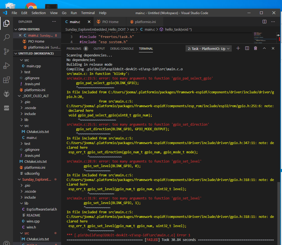Image resolution: width=282 pixels, height=245 pixels.
Task: Open the File menu
Action: click(x=14, y=13)
